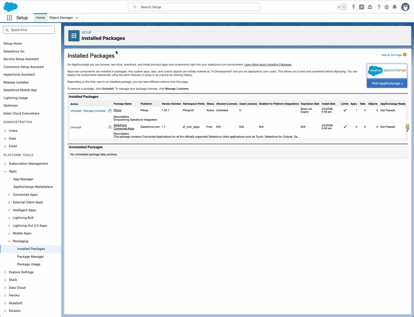Open Package Manager in sidebar
The width and height of the screenshot is (414, 317).
coord(30,257)
